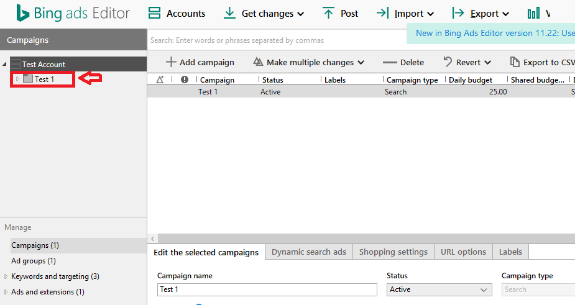Image resolution: width=575 pixels, height=305 pixels.
Task: Click the warning triangle column icon
Action: tap(160, 80)
